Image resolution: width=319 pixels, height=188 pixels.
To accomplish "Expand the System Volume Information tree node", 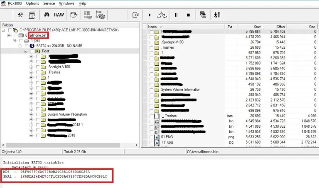I will (x=31, y=114).
